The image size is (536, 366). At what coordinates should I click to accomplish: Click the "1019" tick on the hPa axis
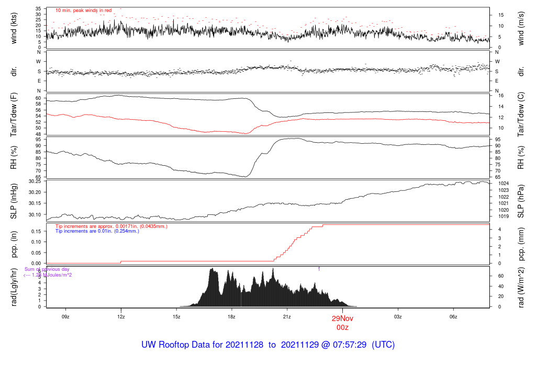pyautogui.click(x=504, y=216)
